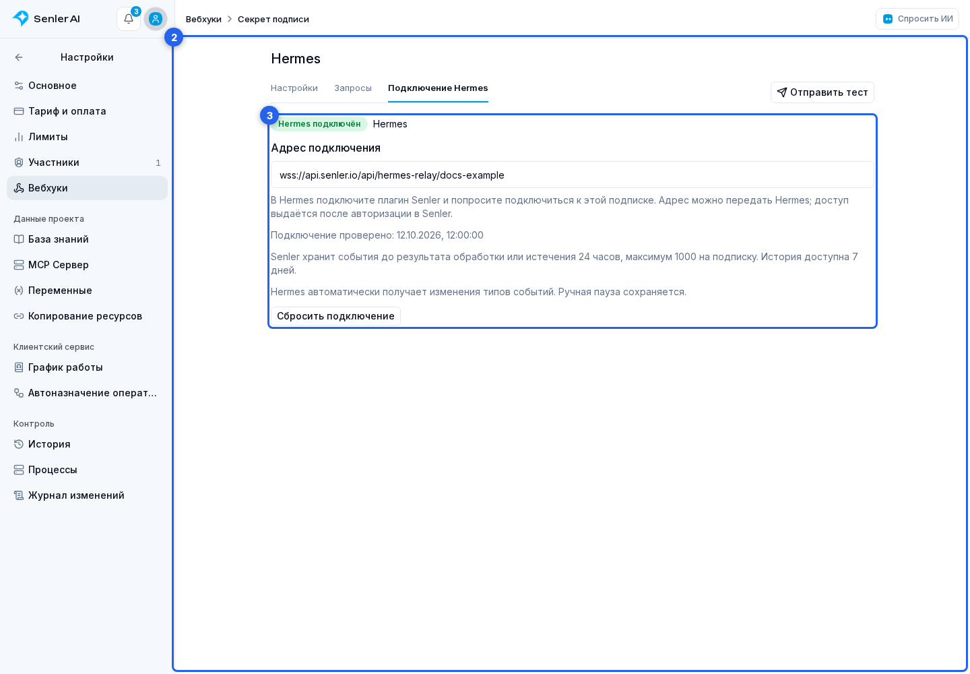Click the Журнал изменений log icon
This screenshot has width=970, height=674.
(19, 495)
